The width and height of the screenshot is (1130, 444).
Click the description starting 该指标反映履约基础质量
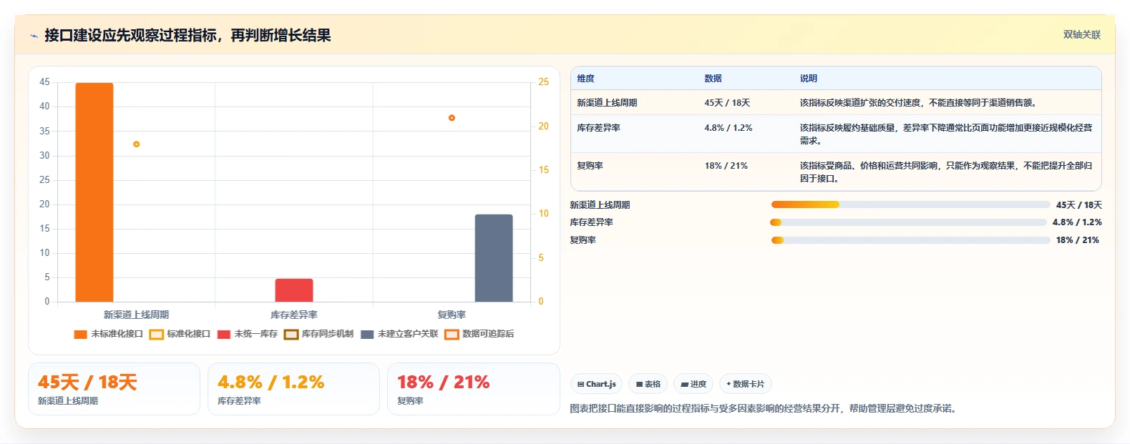946,134
